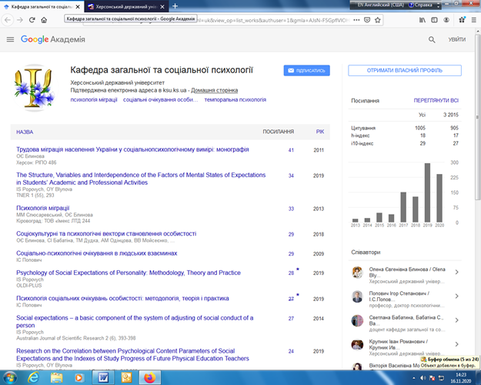Click the 2019 bar in citations chart

428,192
